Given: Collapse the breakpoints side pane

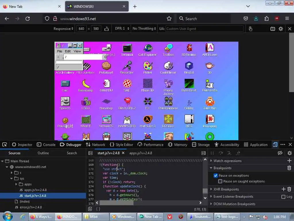Looking at the screenshot, I should (x=204, y=153).
